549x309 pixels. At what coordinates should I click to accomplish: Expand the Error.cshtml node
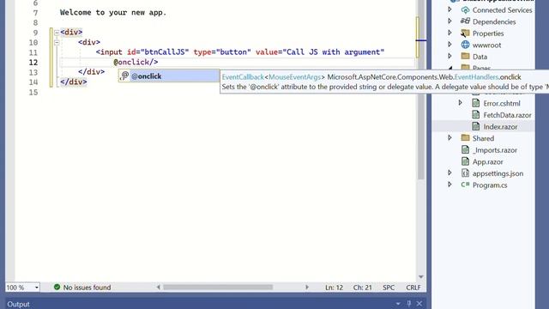tap(461, 103)
